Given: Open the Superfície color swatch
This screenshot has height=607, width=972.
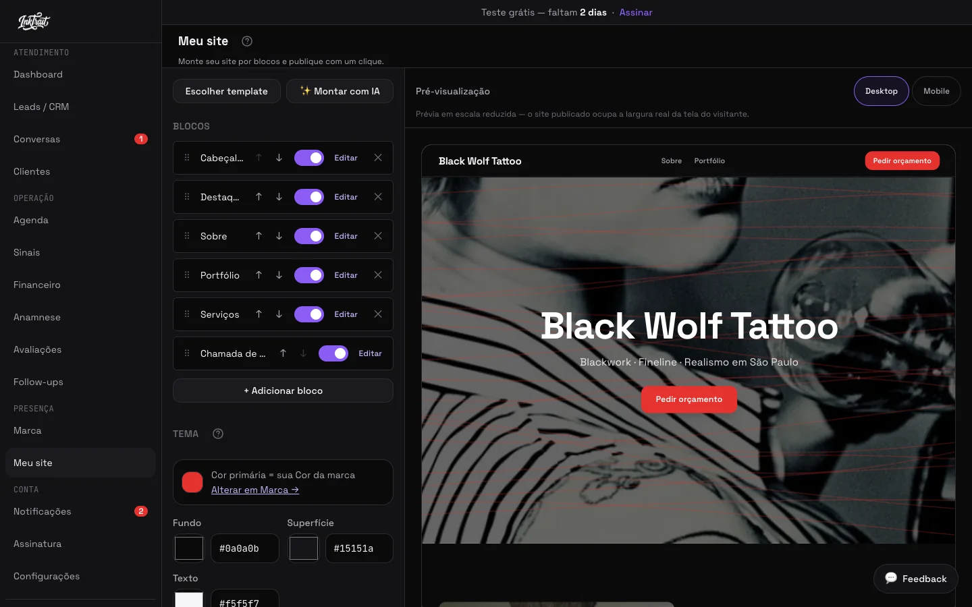Looking at the screenshot, I should 304,548.
